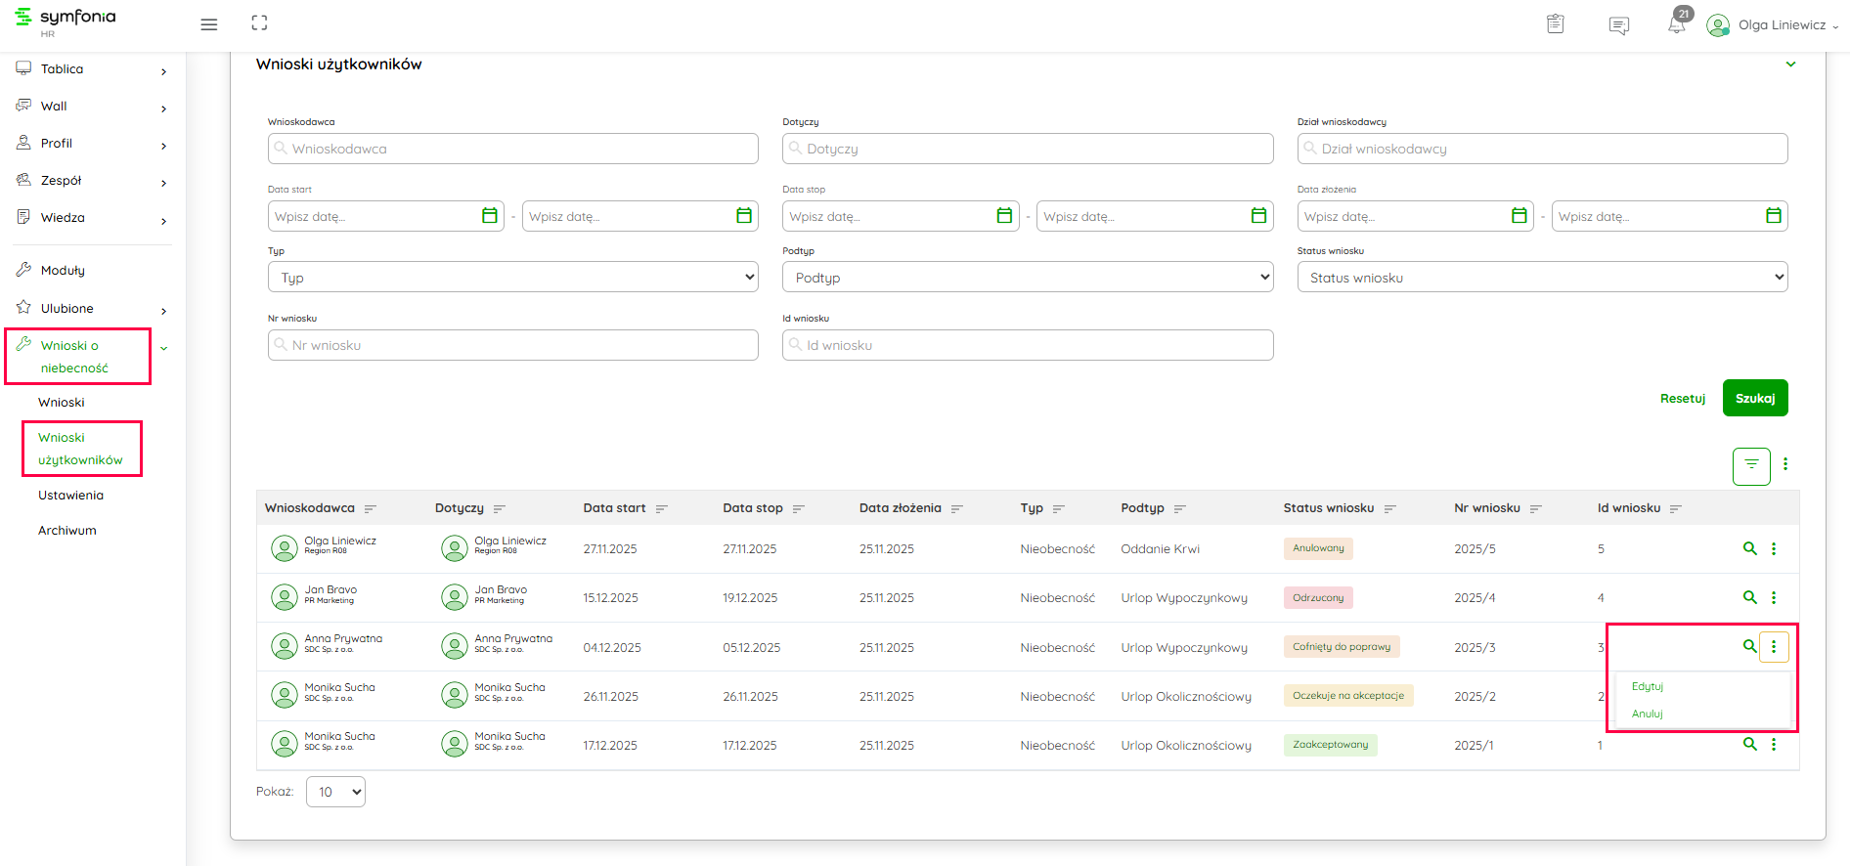
Task: Click the green filter icon above table
Action: point(1751,465)
